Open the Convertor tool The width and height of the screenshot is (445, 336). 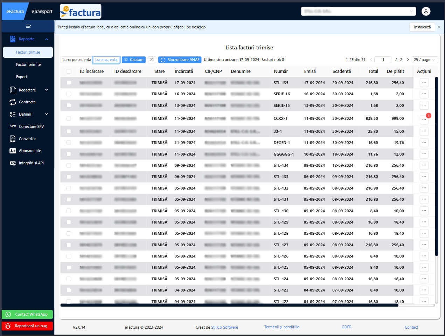[x=27, y=139]
